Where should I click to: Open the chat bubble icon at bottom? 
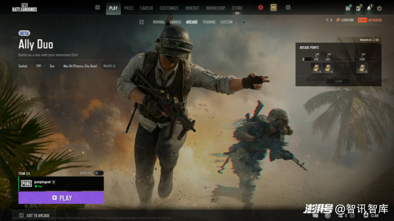316,215
